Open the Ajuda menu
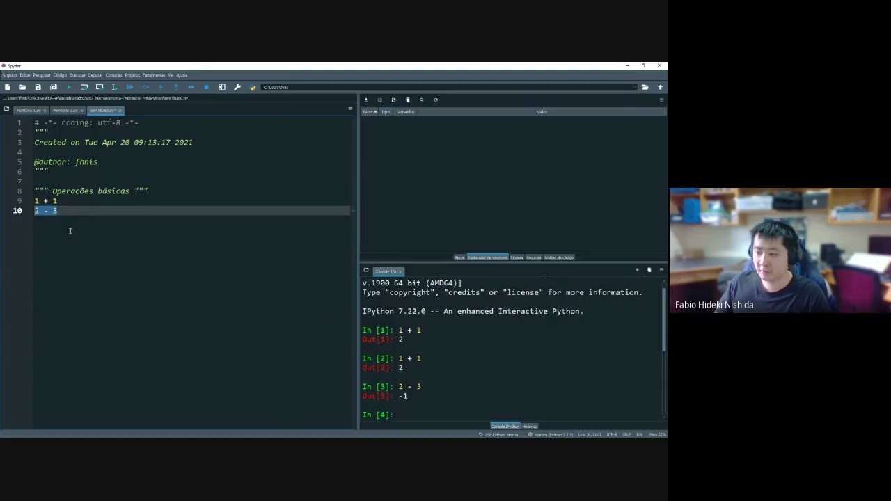 pyautogui.click(x=182, y=75)
